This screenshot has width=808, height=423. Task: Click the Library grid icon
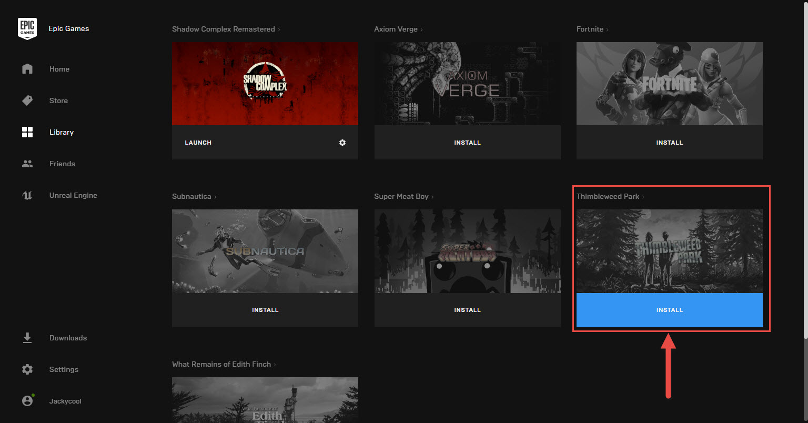tap(27, 132)
